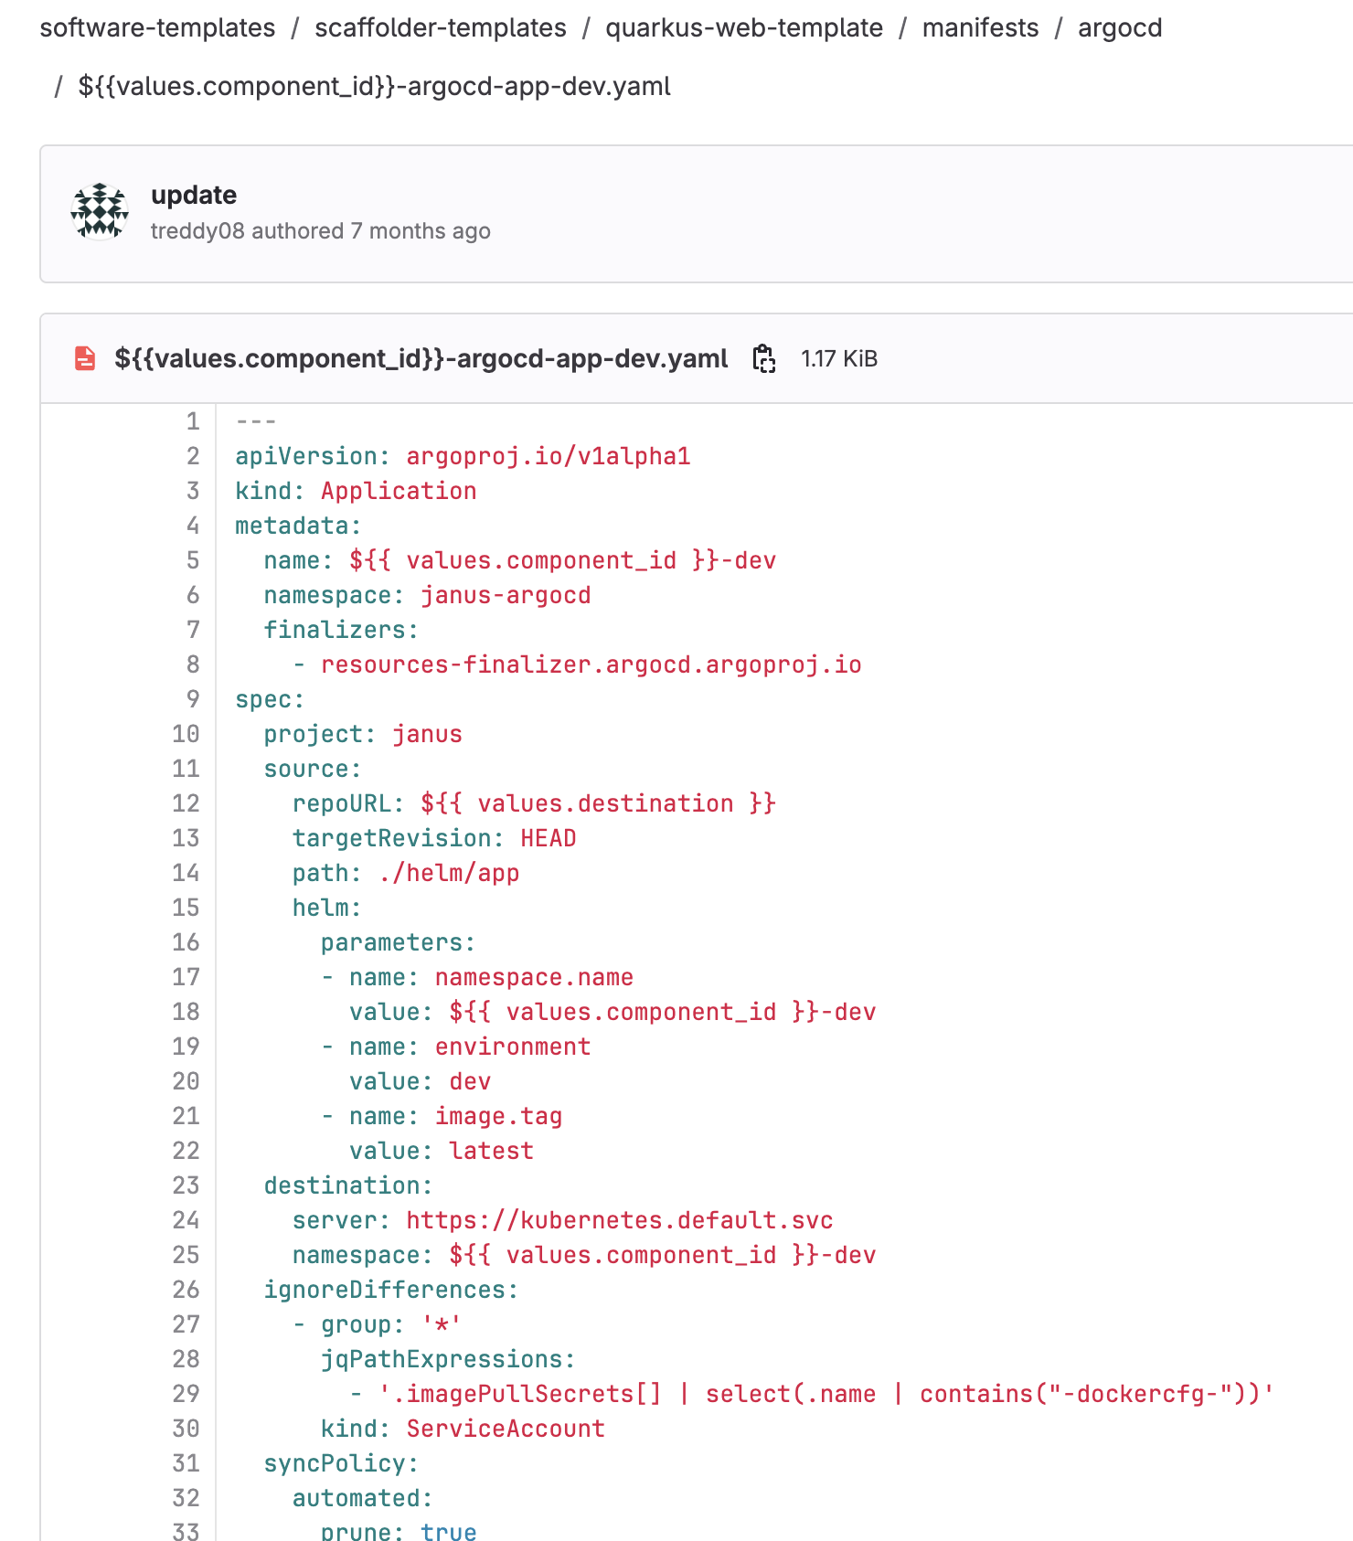Click the 'janus' project value
The width and height of the screenshot is (1353, 1541).
pos(427,734)
